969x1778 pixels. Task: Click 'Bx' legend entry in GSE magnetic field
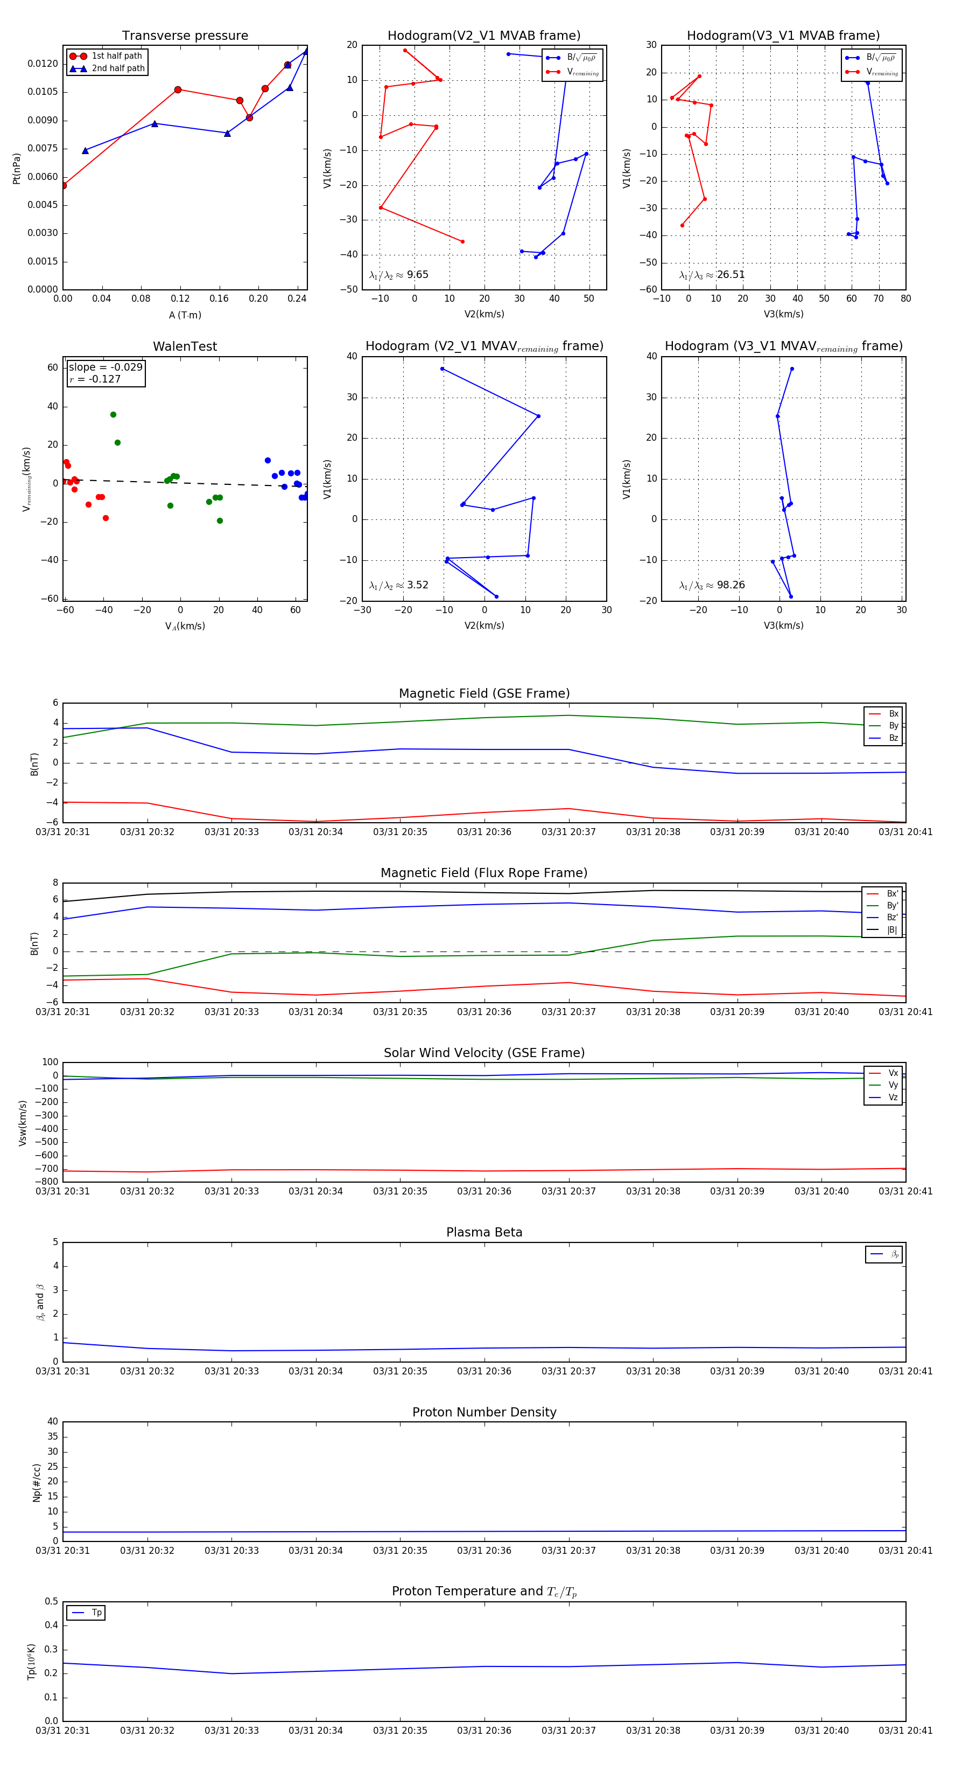click(x=883, y=714)
